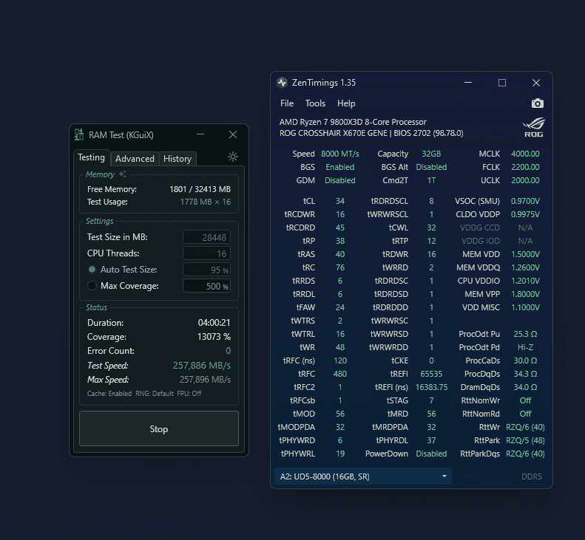Click the sparkle icon beside Memory heading
Viewport: 585px width, 540px height.
point(122,174)
